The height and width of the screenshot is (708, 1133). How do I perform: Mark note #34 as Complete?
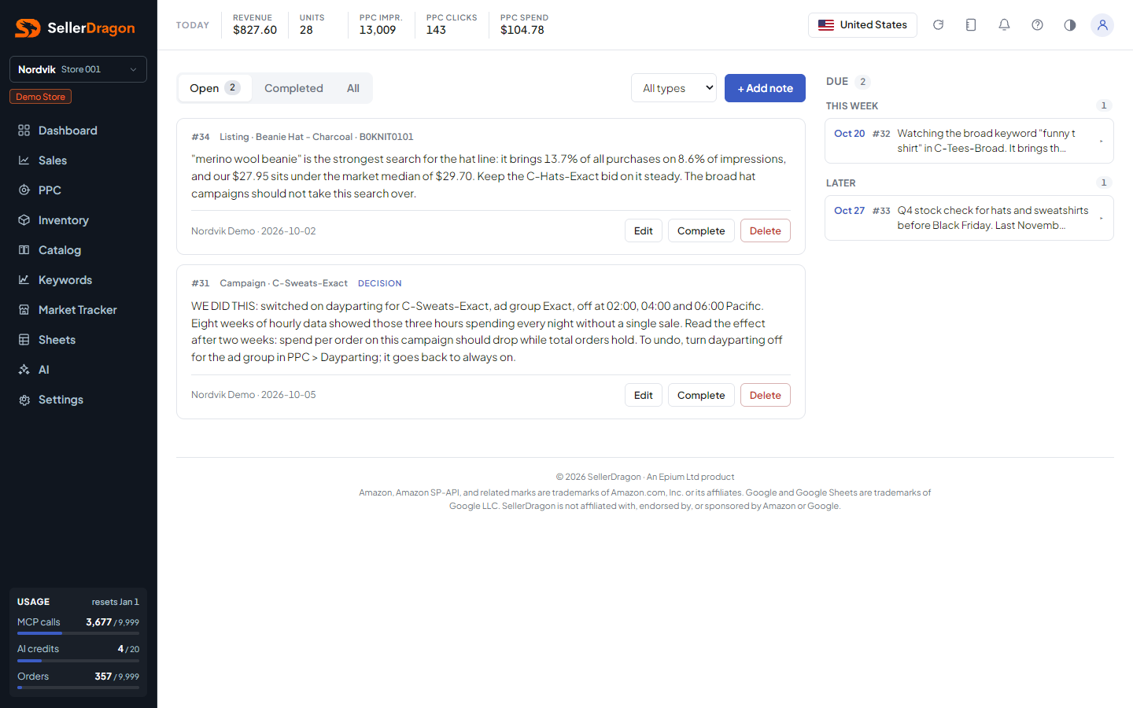pos(701,230)
